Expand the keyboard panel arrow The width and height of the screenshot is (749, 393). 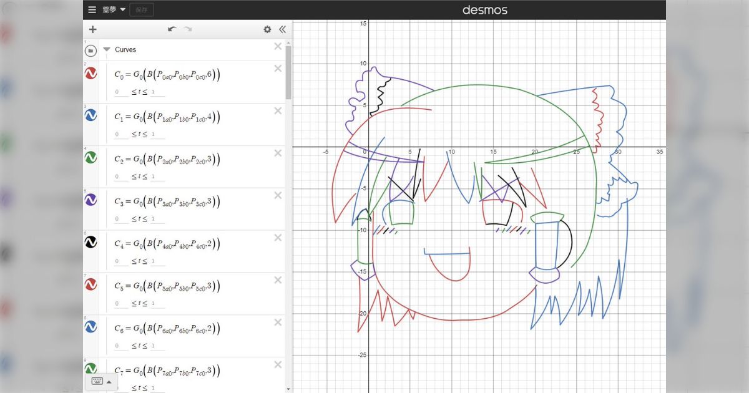(x=109, y=382)
